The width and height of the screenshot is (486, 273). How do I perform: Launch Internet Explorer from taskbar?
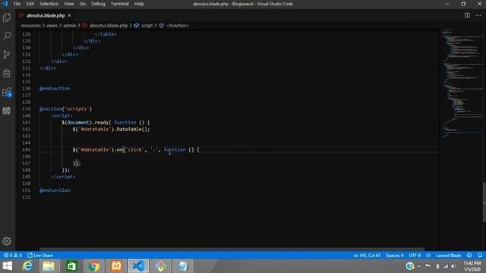[27, 266]
